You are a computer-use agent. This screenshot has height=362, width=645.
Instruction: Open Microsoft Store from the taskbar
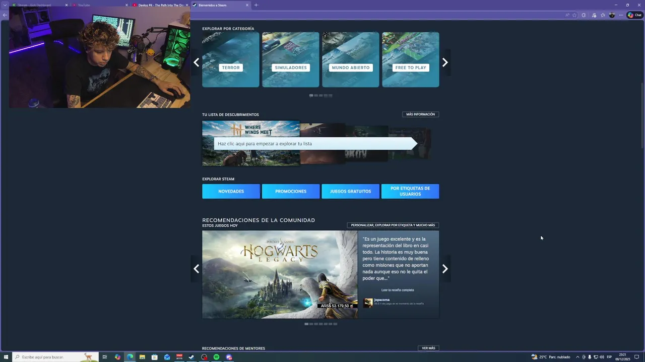click(x=155, y=357)
